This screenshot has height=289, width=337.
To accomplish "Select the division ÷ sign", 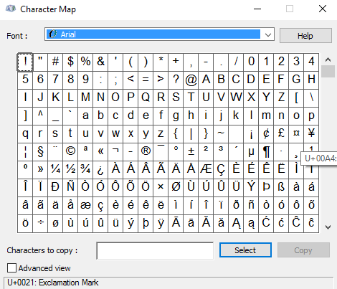I will click(x=40, y=224).
